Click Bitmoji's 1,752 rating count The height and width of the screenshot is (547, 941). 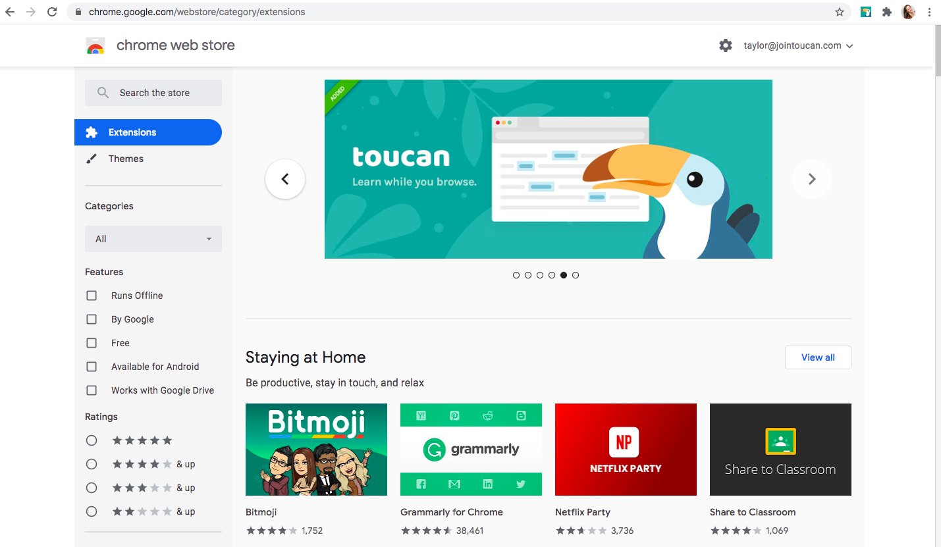point(312,531)
